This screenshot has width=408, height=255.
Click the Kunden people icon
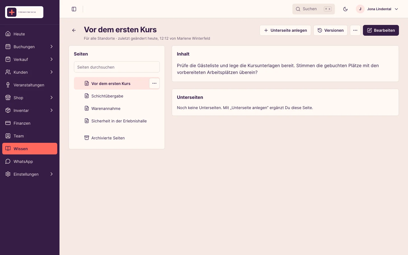click(8, 72)
